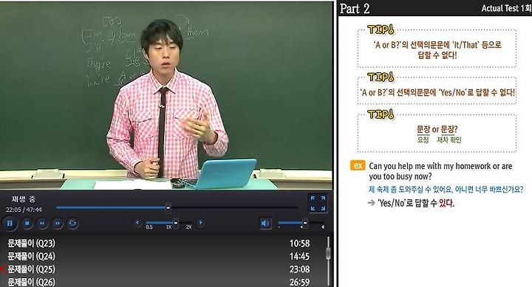The image size is (532, 287).
Task: Click the orange ex example badge
Action: pyautogui.click(x=358, y=166)
